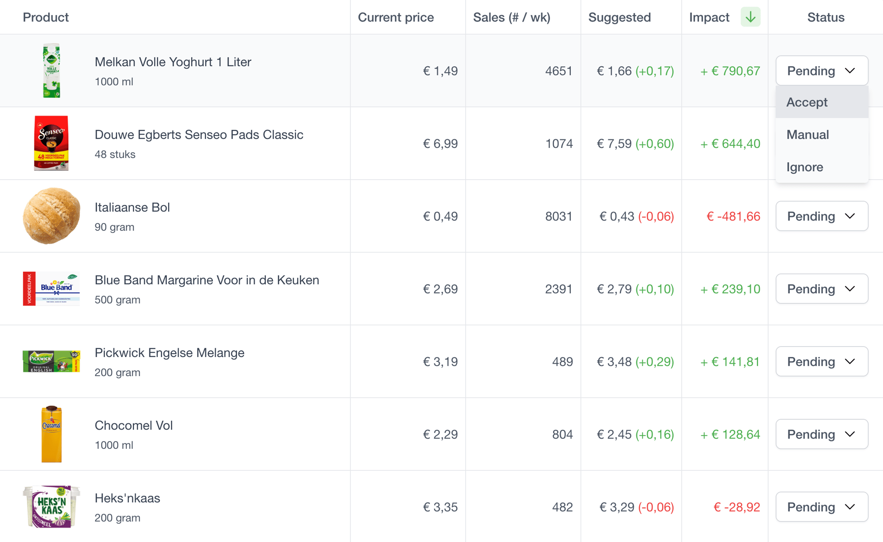This screenshot has height=542, width=883.
Task: Choose Ignore in the status menu
Action: pos(822,167)
